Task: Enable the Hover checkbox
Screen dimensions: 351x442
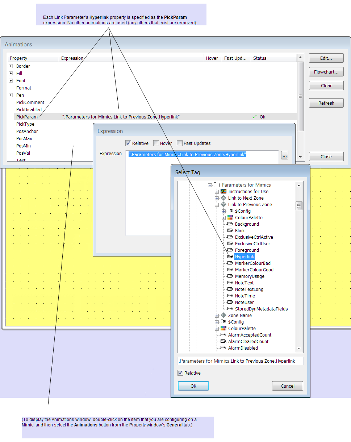Action: (x=156, y=143)
